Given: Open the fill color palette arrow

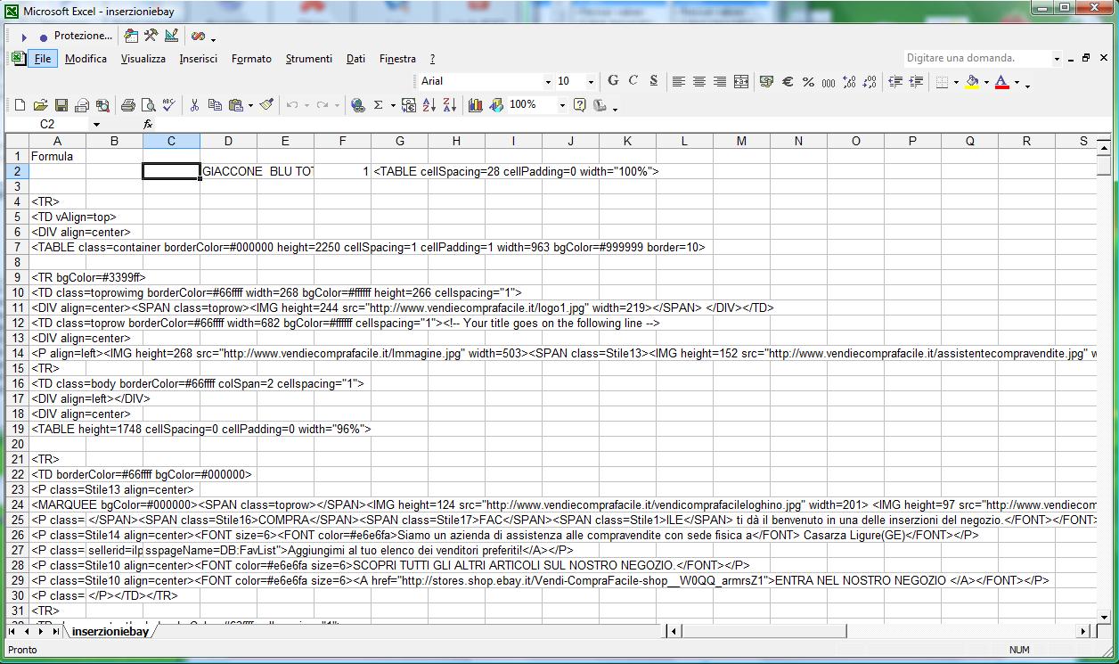Looking at the screenshot, I should 986,82.
